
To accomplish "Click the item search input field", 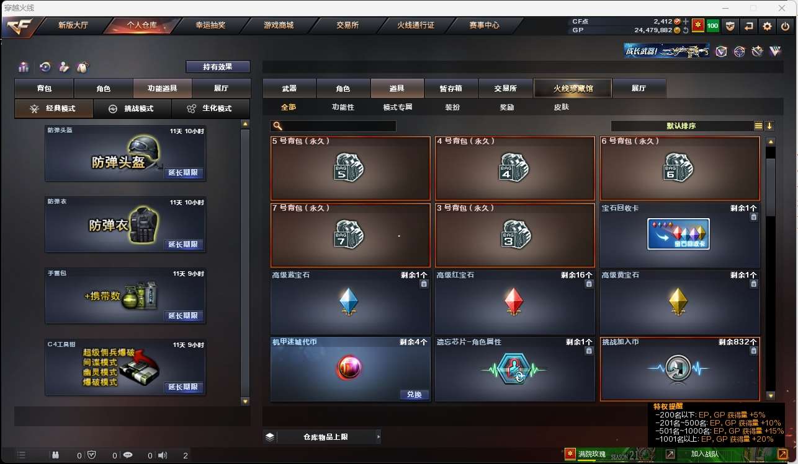I will click(x=333, y=126).
